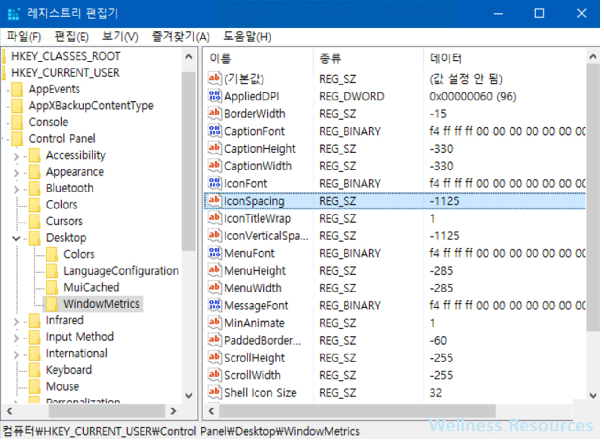The height and width of the screenshot is (446, 604).
Task: Maximize the Registry Editor window
Action: pyautogui.click(x=539, y=14)
